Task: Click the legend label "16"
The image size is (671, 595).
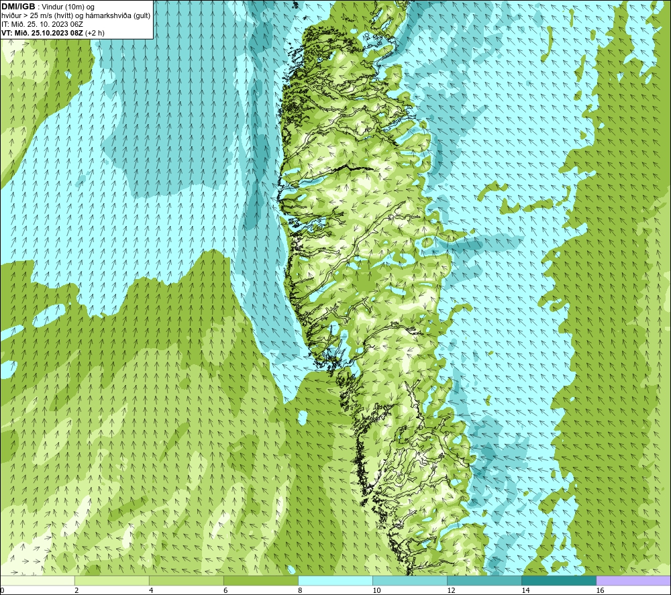Action: (600, 590)
